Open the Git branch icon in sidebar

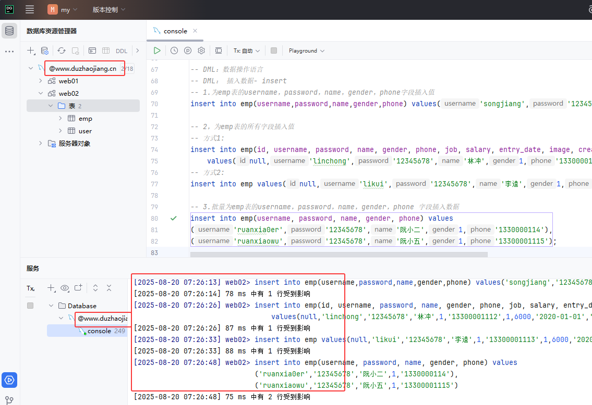(9, 400)
